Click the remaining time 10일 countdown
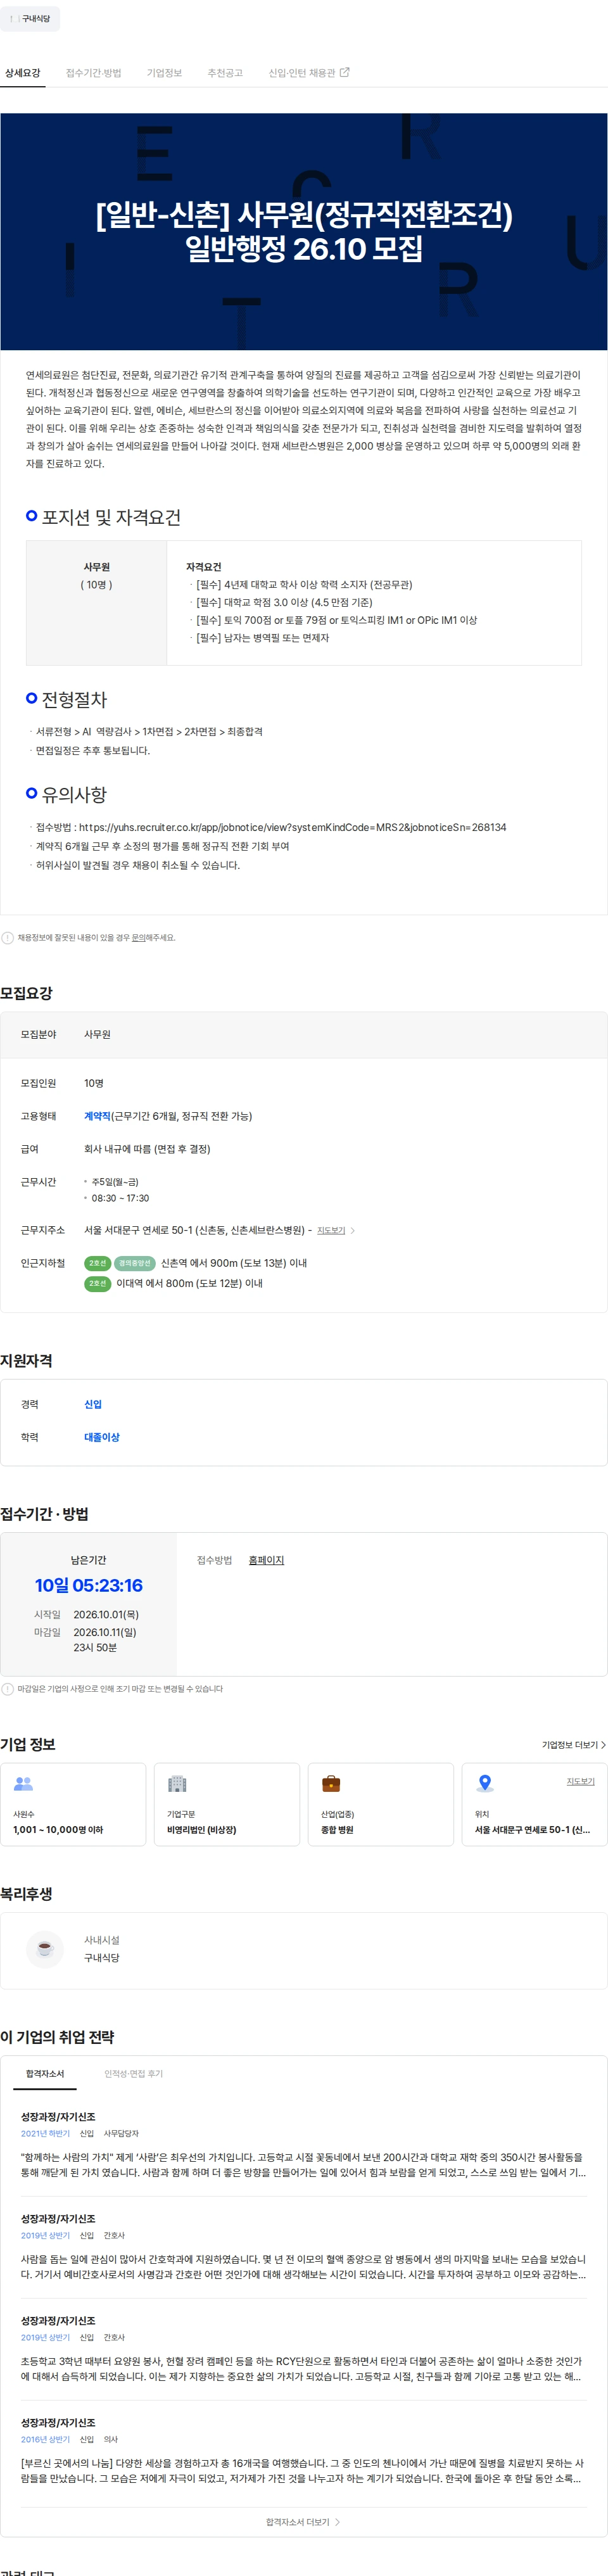This screenshot has height=2576, width=608. (x=88, y=1585)
